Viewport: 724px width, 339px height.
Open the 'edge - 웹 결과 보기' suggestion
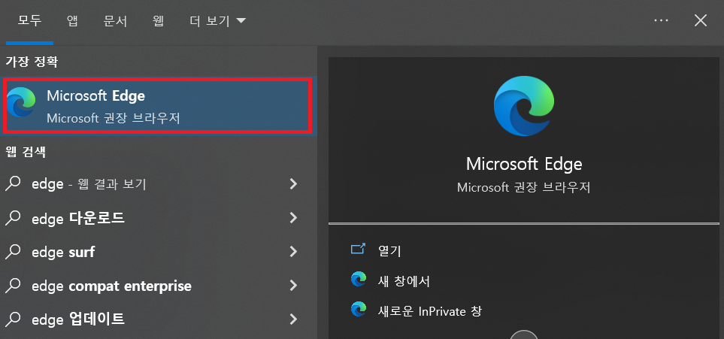click(159, 184)
